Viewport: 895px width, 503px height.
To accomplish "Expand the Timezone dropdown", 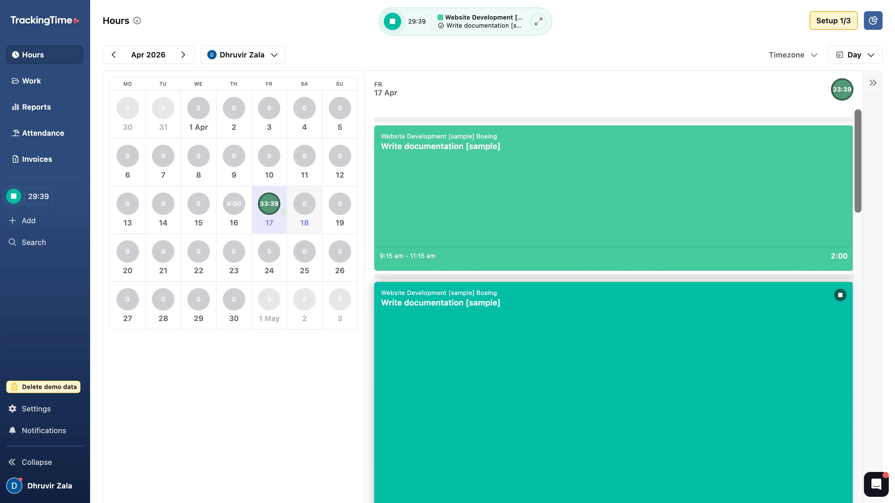I will click(x=792, y=55).
